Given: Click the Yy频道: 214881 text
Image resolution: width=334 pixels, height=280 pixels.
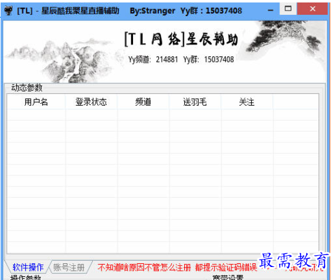Looking at the screenshot, I should click(x=153, y=59).
